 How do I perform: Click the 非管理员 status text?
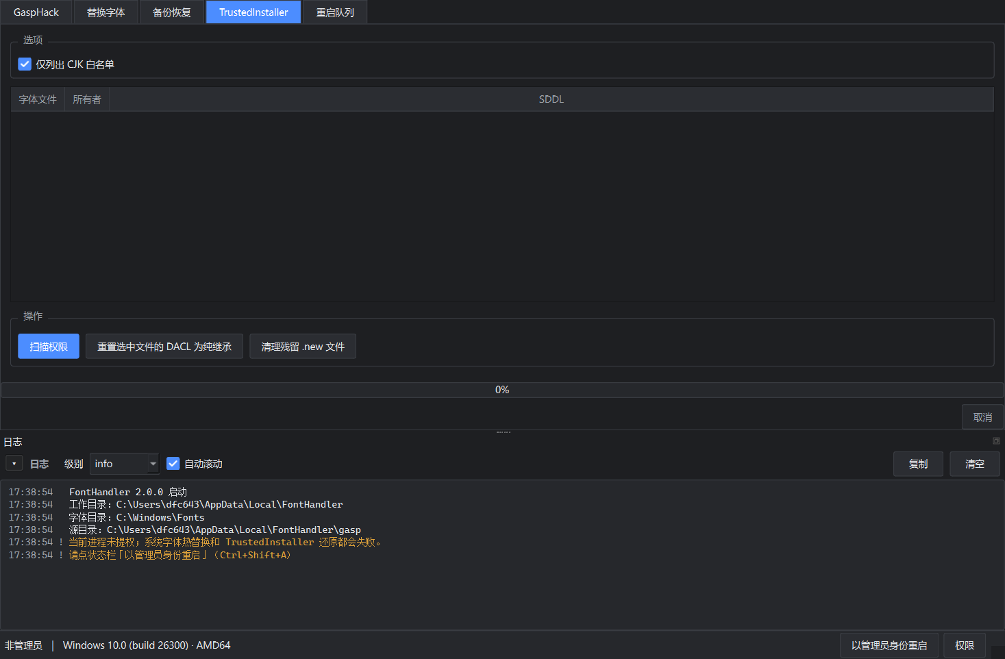[23, 645]
